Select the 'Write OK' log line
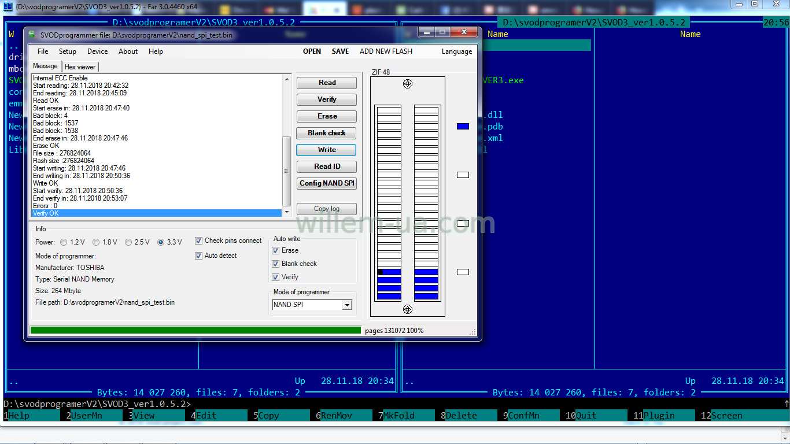This screenshot has width=790, height=444. 157,183
